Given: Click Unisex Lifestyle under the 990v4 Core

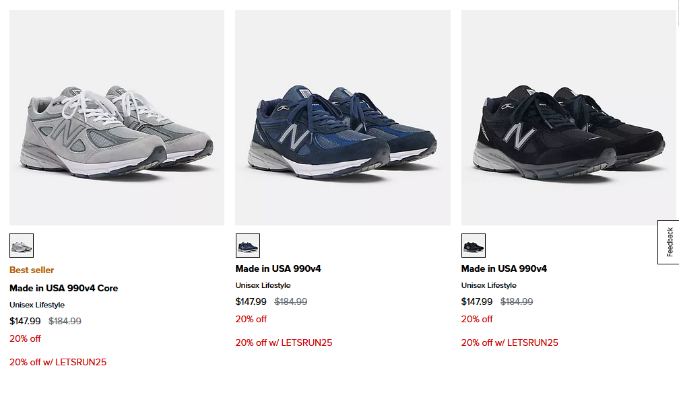Looking at the screenshot, I should (37, 305).
